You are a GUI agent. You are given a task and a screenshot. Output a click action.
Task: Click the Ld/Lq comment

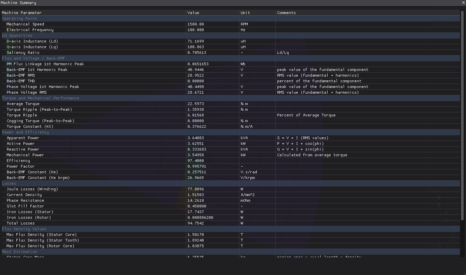click(283, 53)
